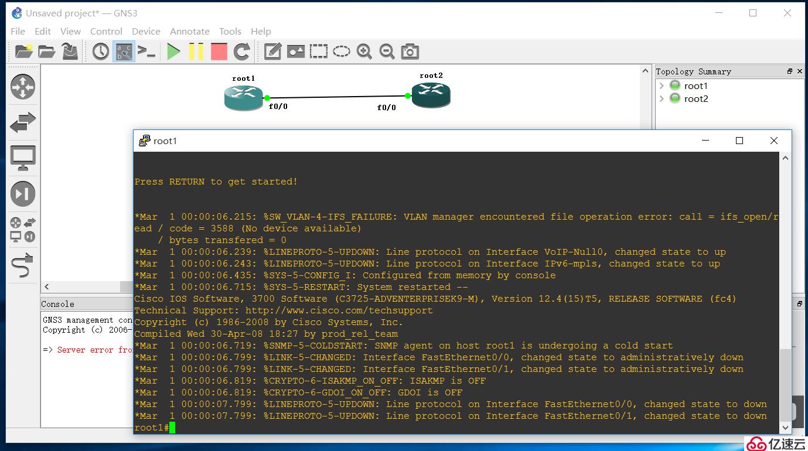Maximize the root1 terminal window
This screenshot has height=451, width=808.
click(739, 141)
